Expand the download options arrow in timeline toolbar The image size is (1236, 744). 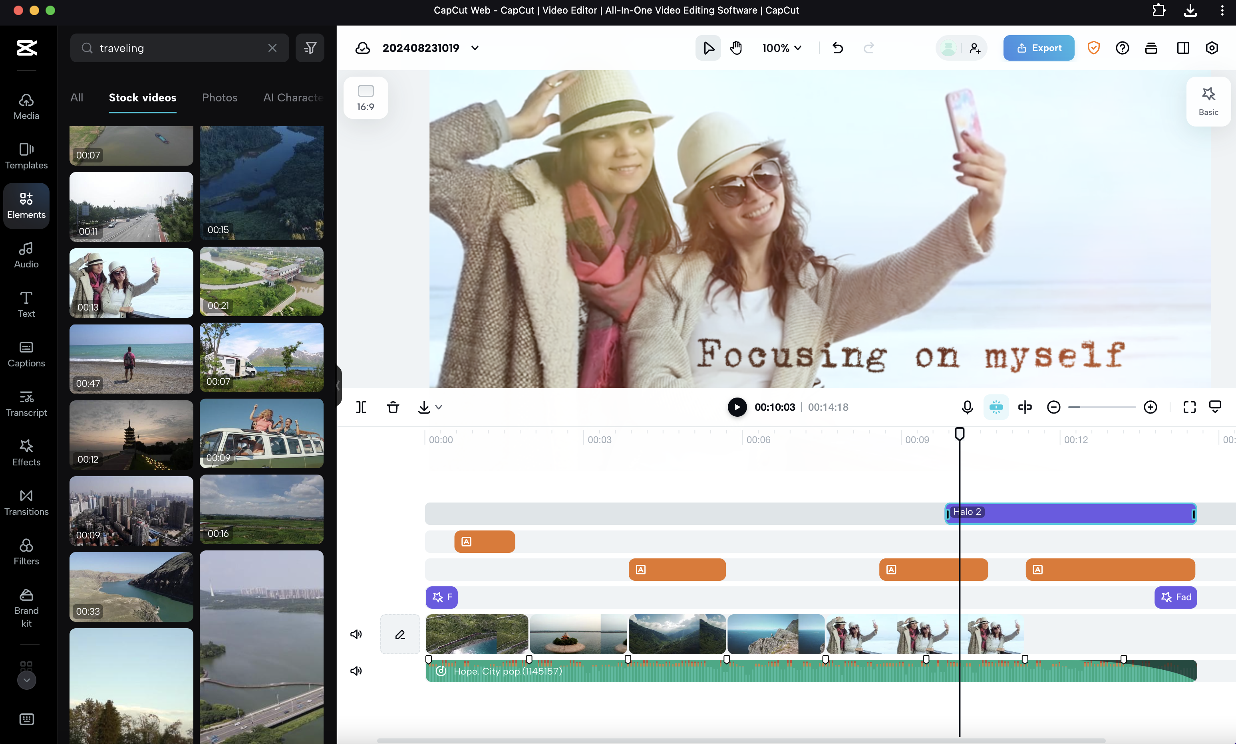(x=438, y=407)
